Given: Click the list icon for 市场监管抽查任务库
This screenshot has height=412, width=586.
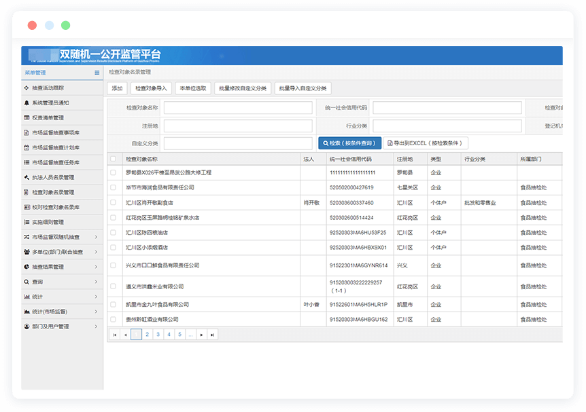Looking at the screenshot, I should point(26,163).
